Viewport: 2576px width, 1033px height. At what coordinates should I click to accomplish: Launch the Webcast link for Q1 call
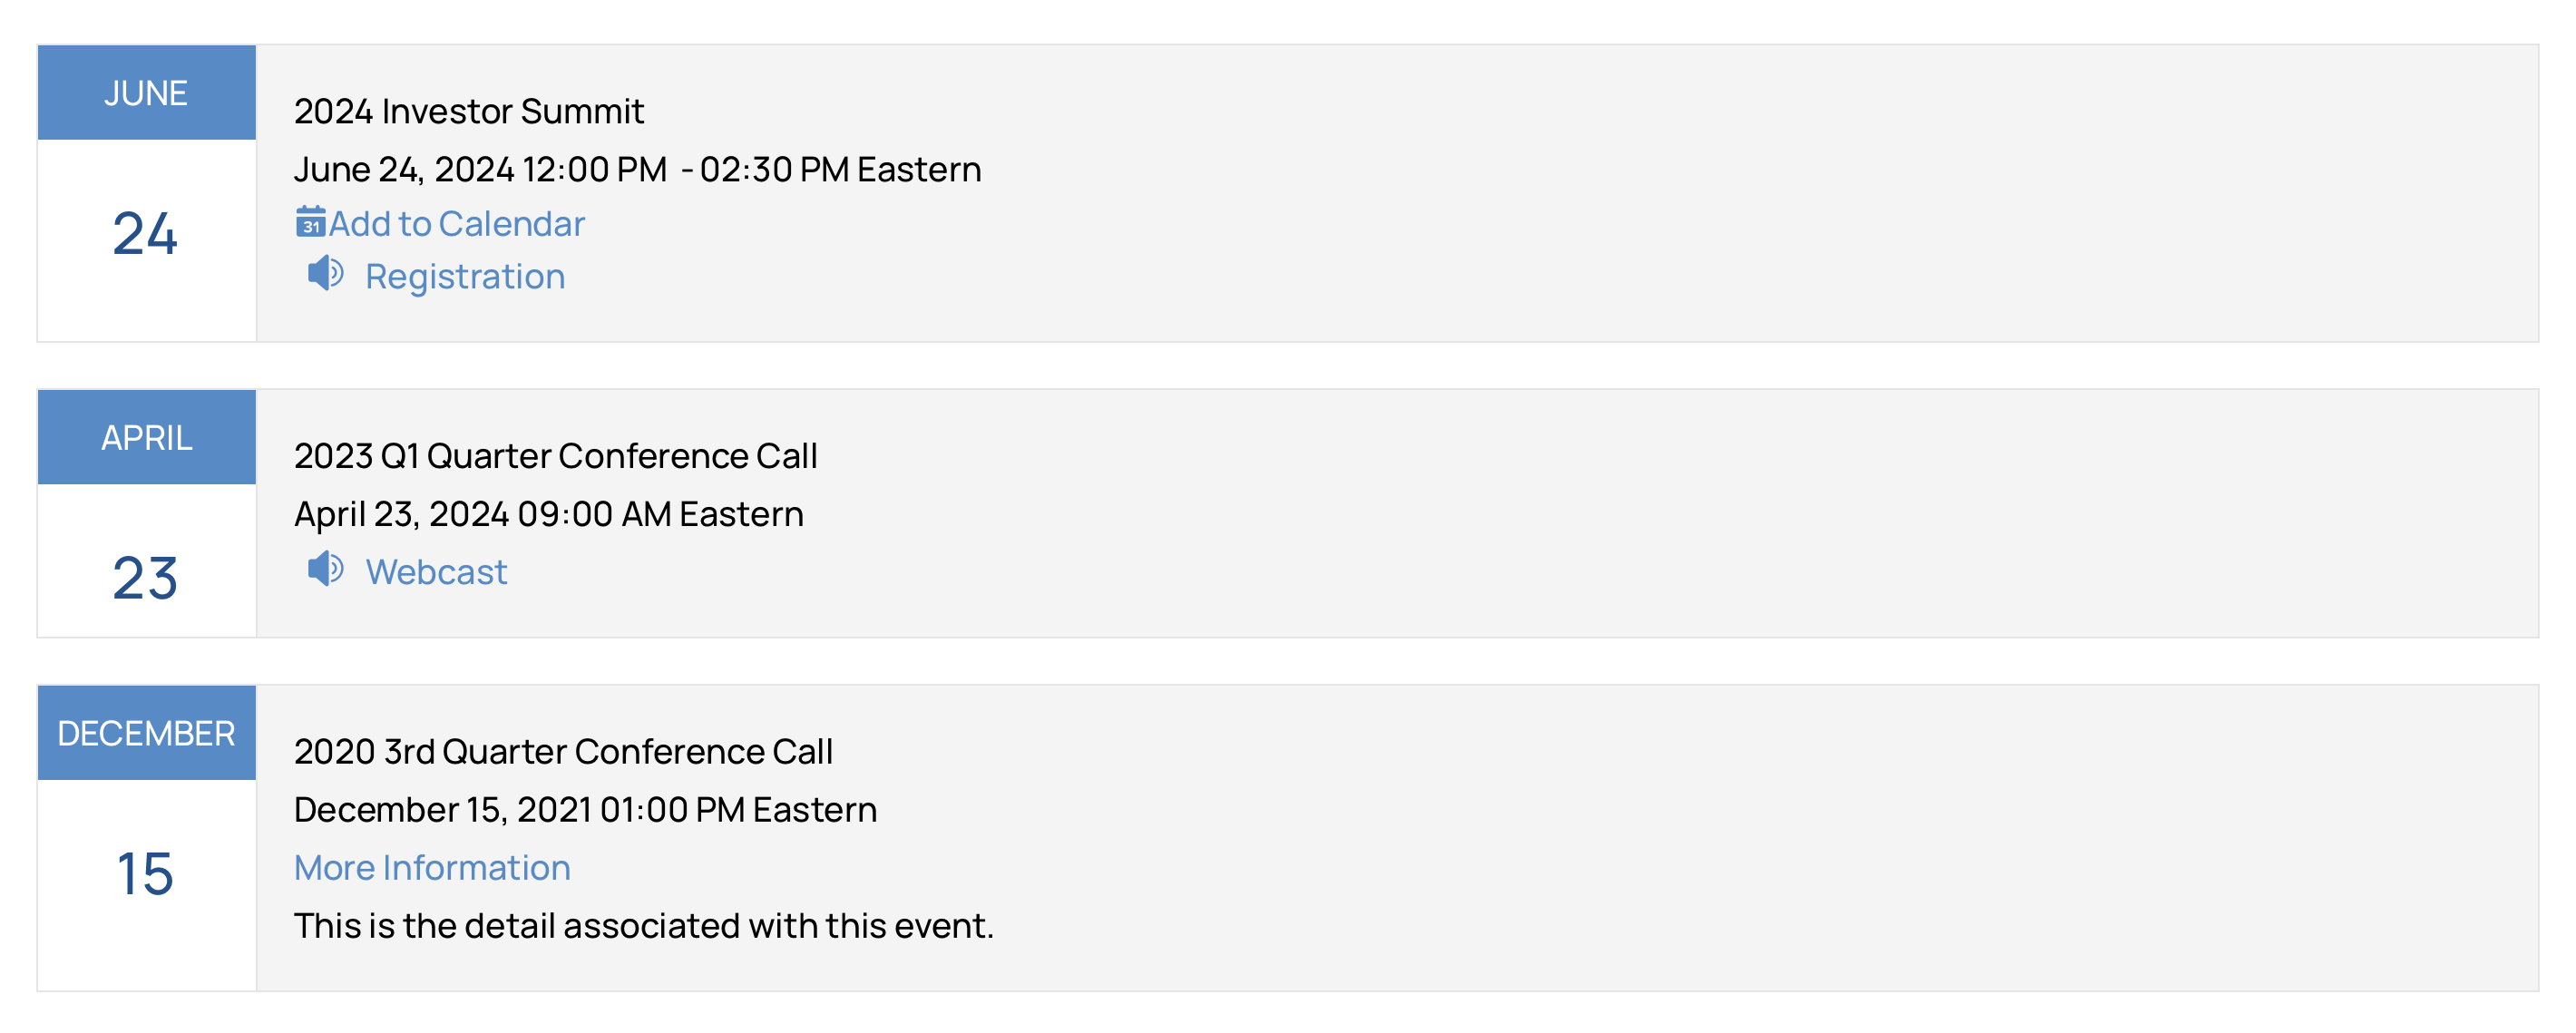436,572
